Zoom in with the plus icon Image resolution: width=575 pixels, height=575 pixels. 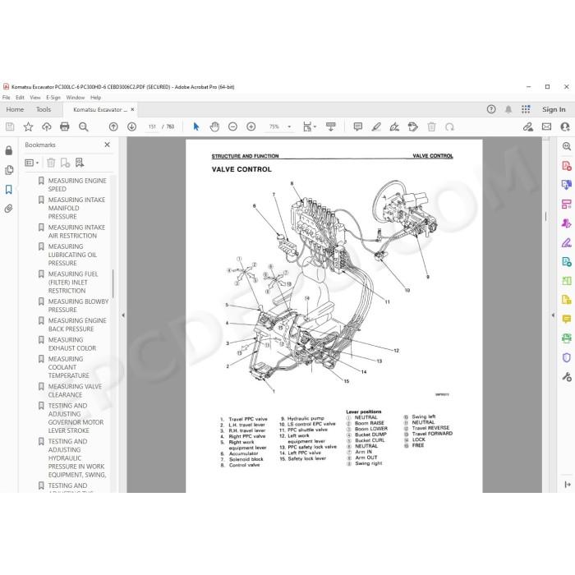[251, 126]
